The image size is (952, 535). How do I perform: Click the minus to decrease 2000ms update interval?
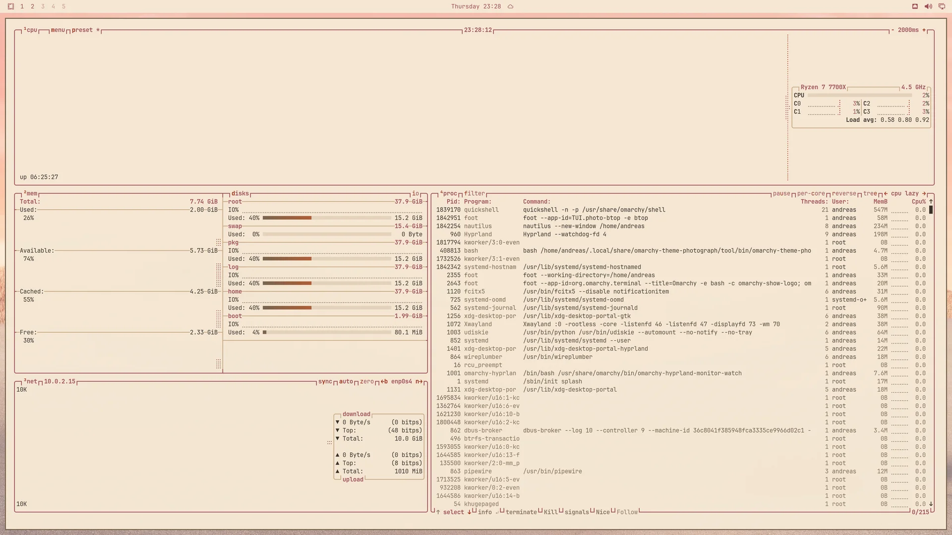click(892, 30)
